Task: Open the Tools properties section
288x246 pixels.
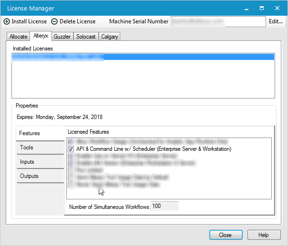Action: [x=41, y=148]
